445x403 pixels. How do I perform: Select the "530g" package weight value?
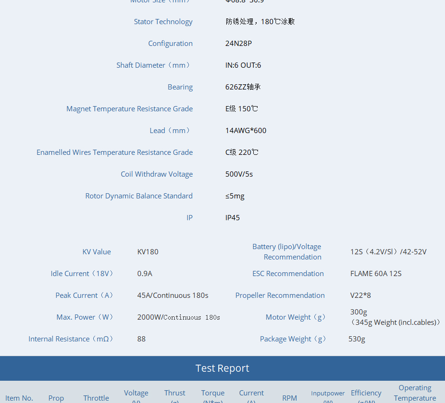tap(357, 339)
